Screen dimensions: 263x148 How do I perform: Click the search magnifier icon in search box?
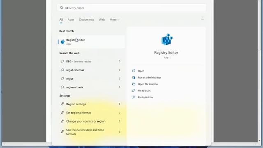62,8
